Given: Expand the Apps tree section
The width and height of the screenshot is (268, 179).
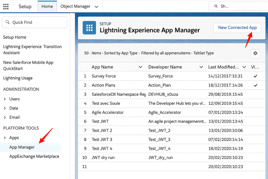Looking at the screenshot, I should click(5, 138).
